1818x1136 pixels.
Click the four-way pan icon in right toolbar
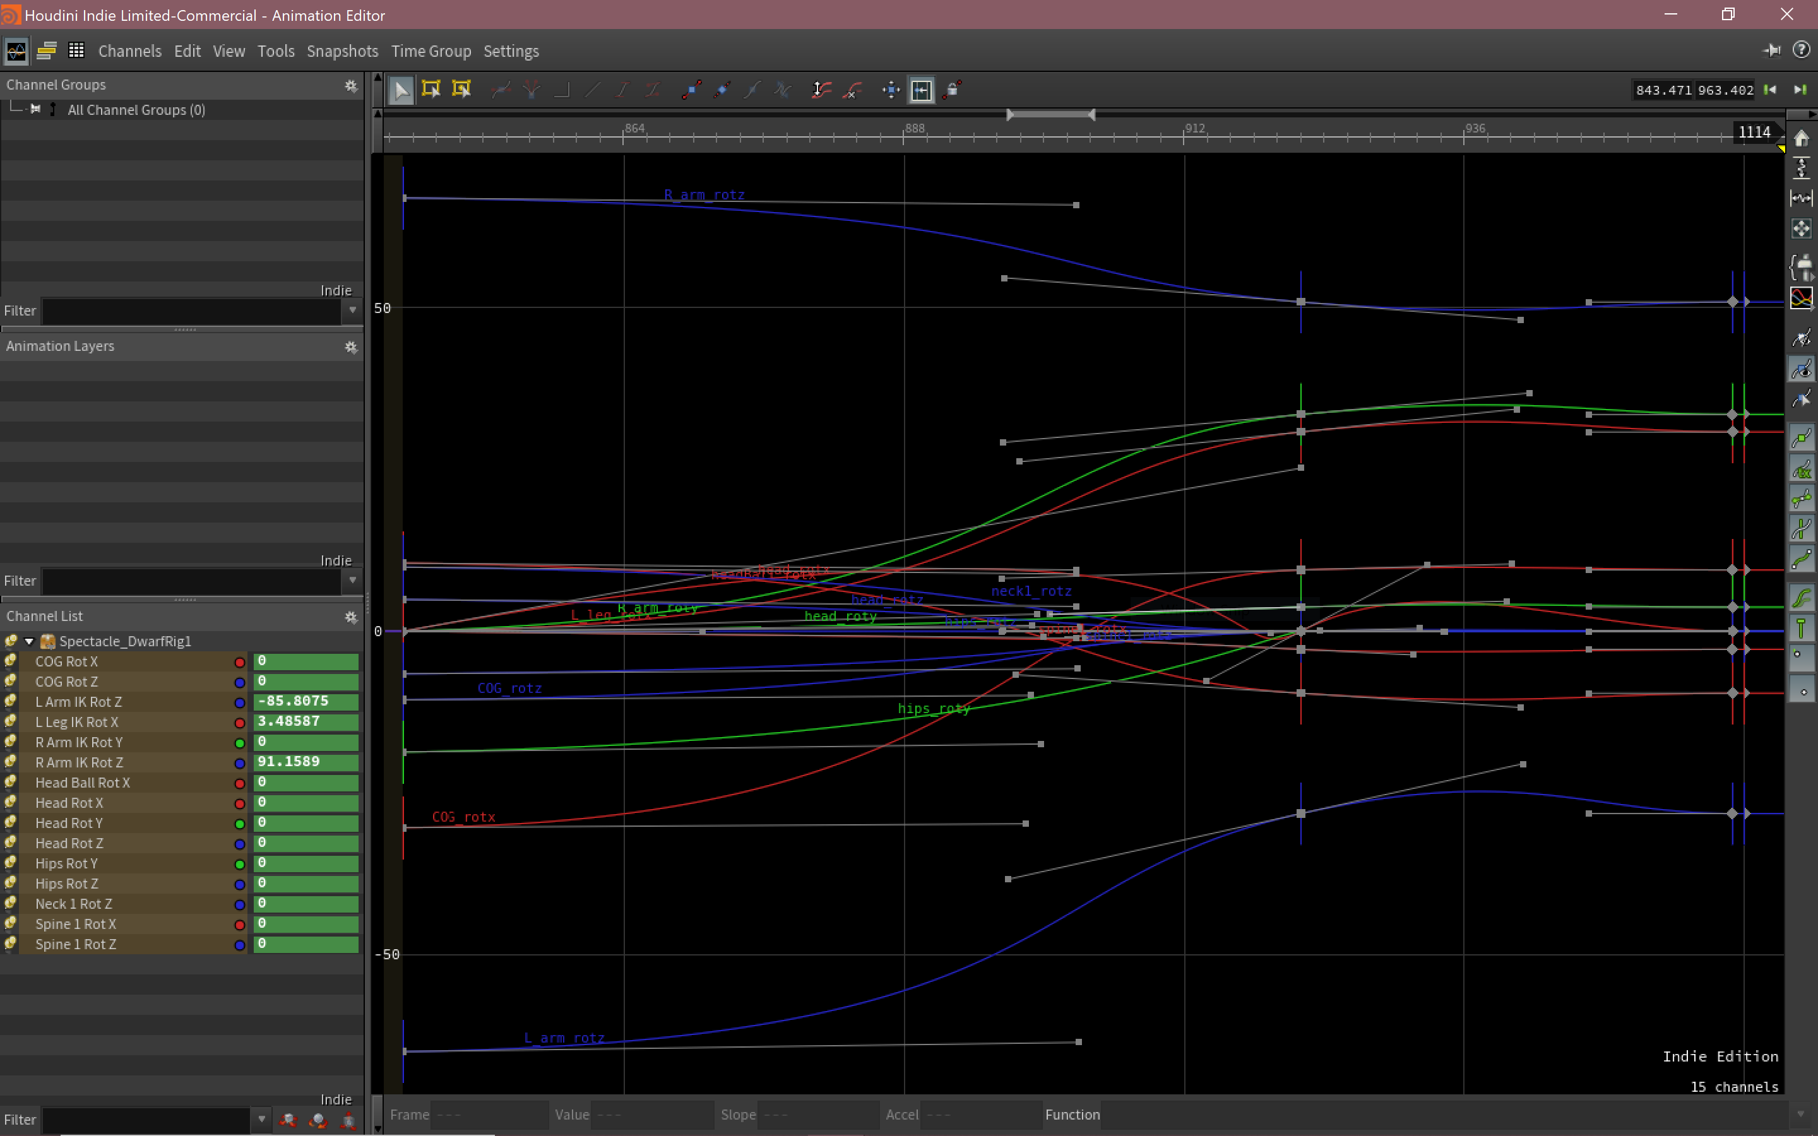tap(1802, 228)
